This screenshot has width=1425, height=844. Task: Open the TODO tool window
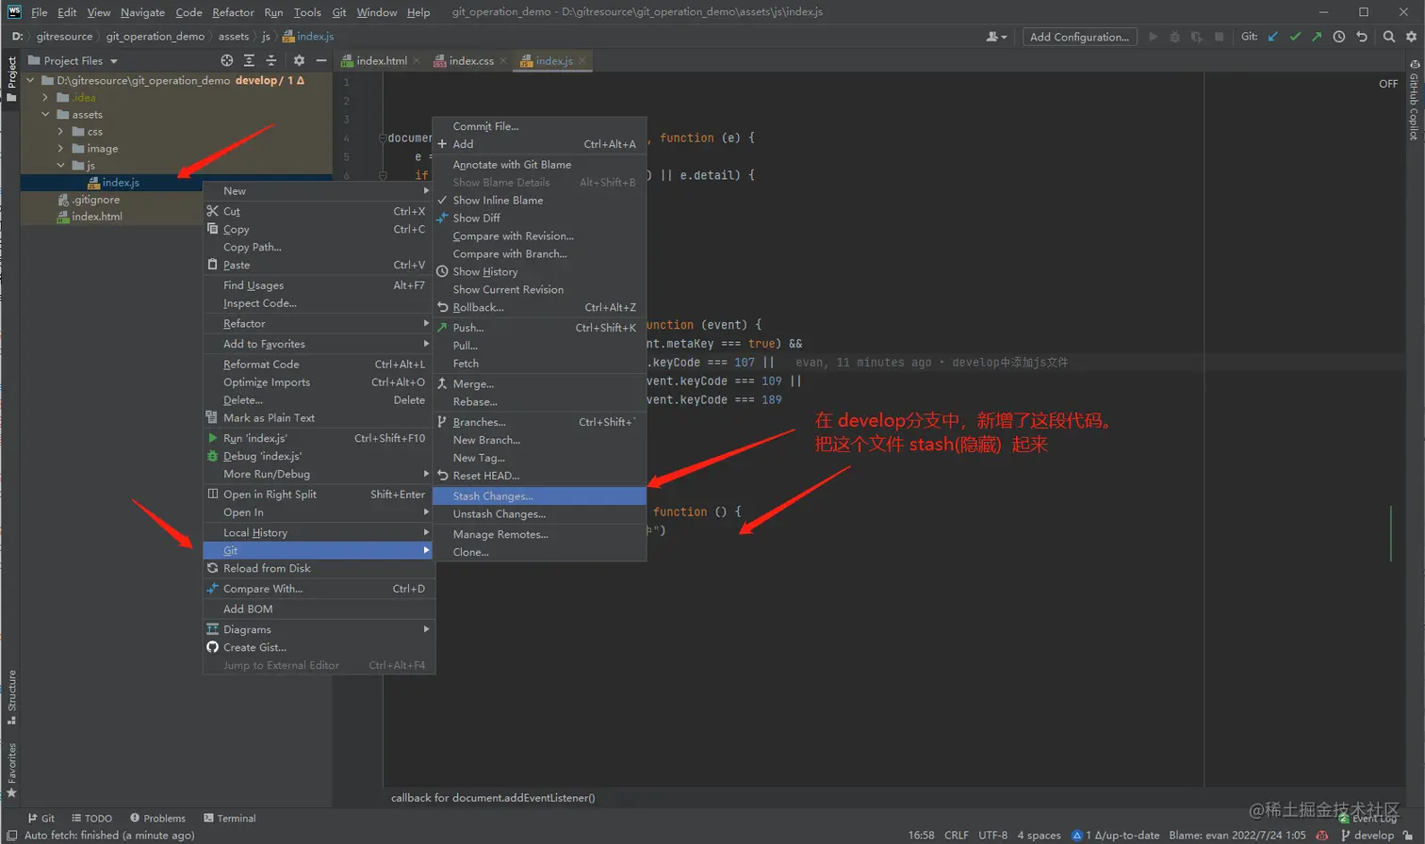click(91, 819)
